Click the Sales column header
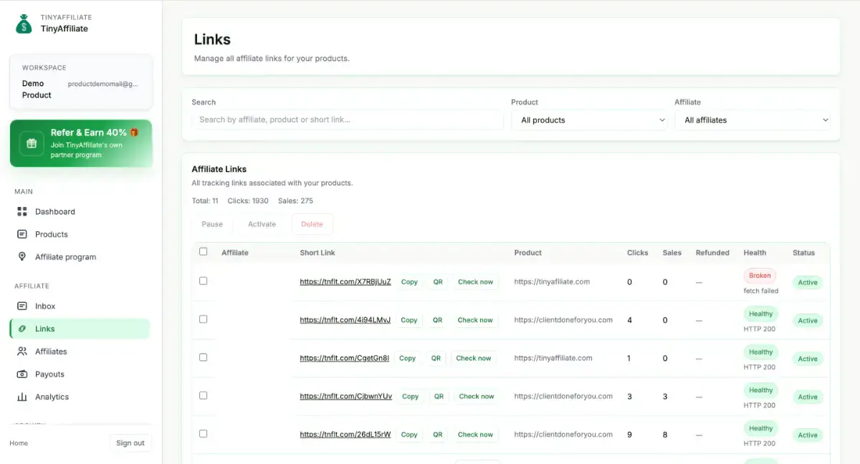This screenshot has width=860, height=464. [x=672, y=253]
